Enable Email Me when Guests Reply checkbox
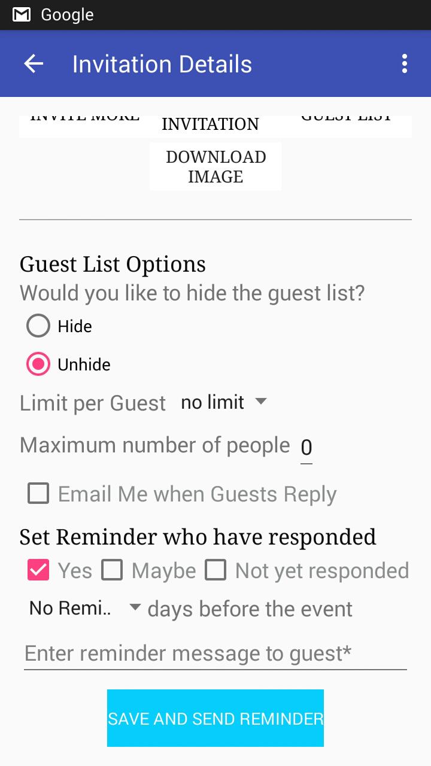This screenshot has height=766, width=431. click(x=38, y=494)
